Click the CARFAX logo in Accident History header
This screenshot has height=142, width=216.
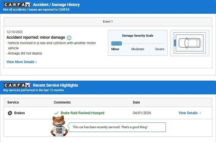tap(17, 5)
